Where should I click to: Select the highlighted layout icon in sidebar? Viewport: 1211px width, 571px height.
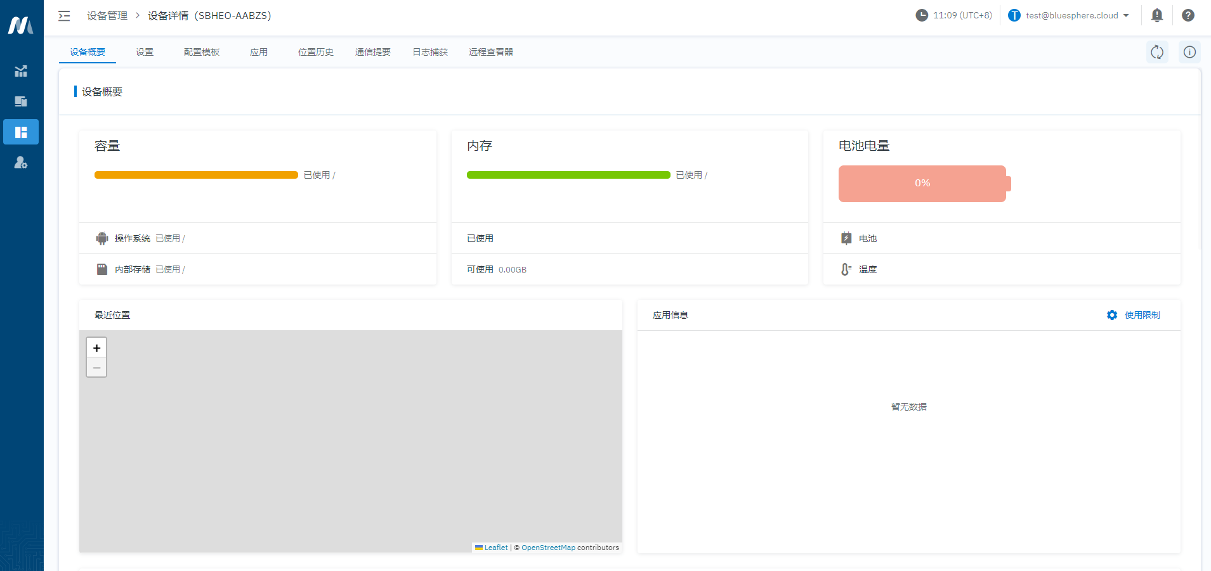pos(21,132)
